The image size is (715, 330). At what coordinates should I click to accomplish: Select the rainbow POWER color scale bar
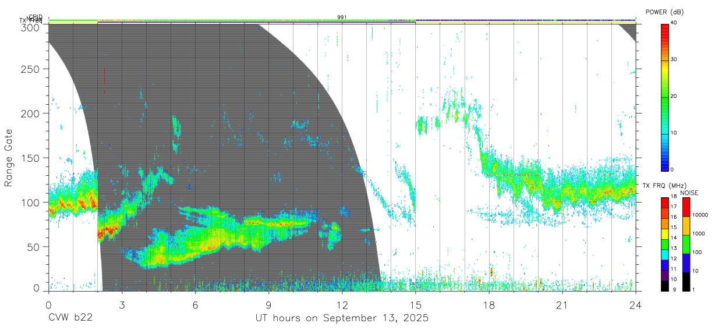[664, 97]
